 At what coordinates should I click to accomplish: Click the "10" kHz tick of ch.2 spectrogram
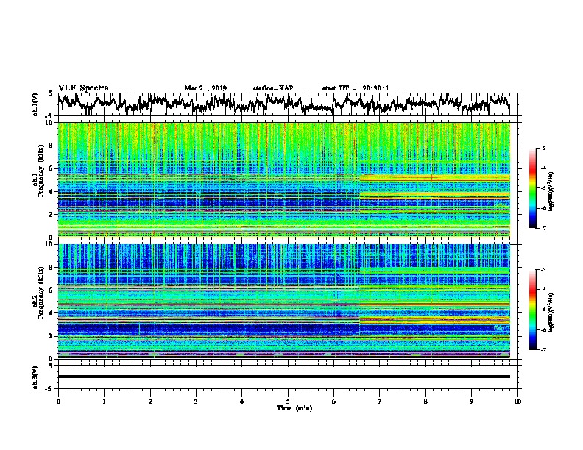49,244
